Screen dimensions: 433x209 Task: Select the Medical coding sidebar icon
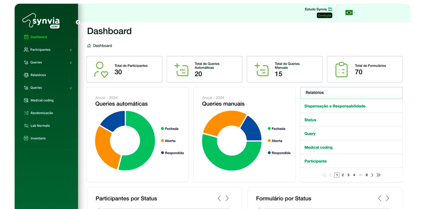26,100
